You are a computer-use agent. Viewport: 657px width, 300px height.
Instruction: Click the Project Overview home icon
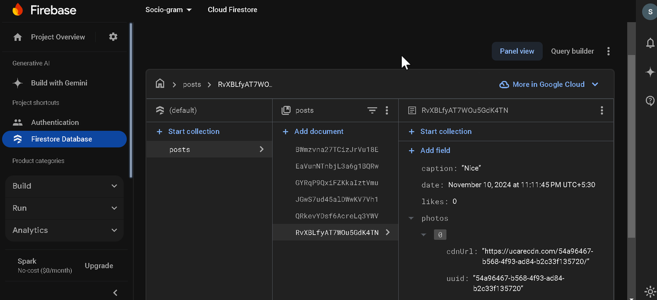pos(18,37)
